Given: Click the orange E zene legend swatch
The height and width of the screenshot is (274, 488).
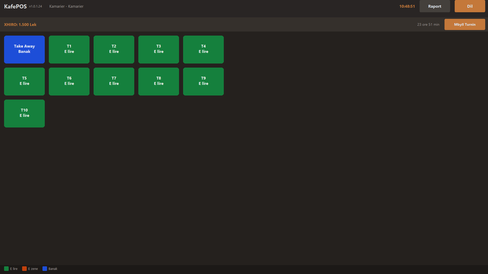Looking at the screenshot, I should click(x=24, y=269).
